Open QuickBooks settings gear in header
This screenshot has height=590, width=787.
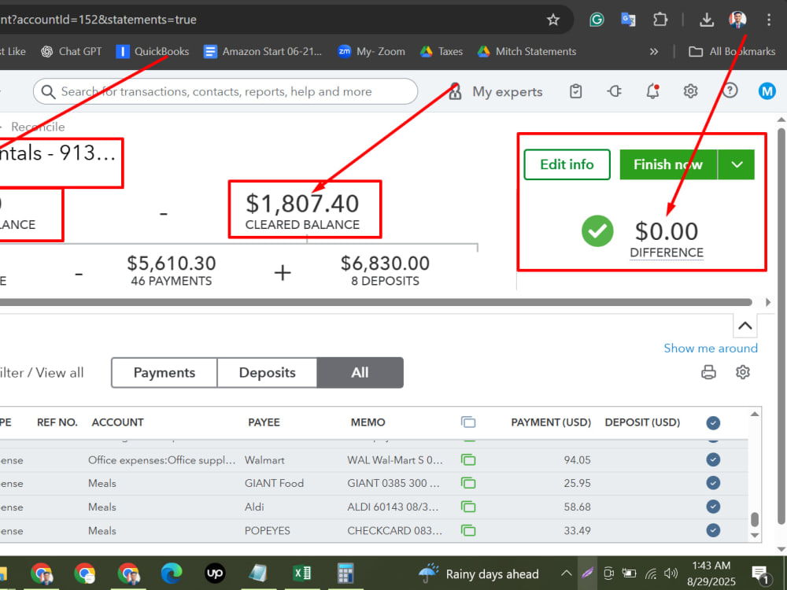click(691, 91)
